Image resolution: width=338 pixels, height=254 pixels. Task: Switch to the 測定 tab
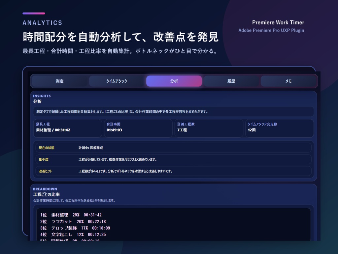click(59, 81)
